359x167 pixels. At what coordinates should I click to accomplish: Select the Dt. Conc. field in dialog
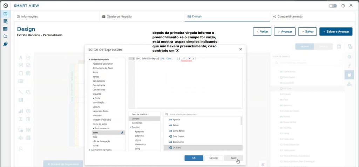(x=203, y=147)
